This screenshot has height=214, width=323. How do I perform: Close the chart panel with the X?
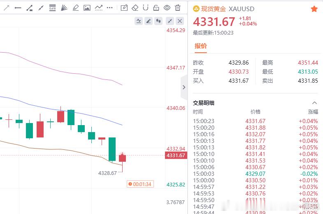pos(180,21)
